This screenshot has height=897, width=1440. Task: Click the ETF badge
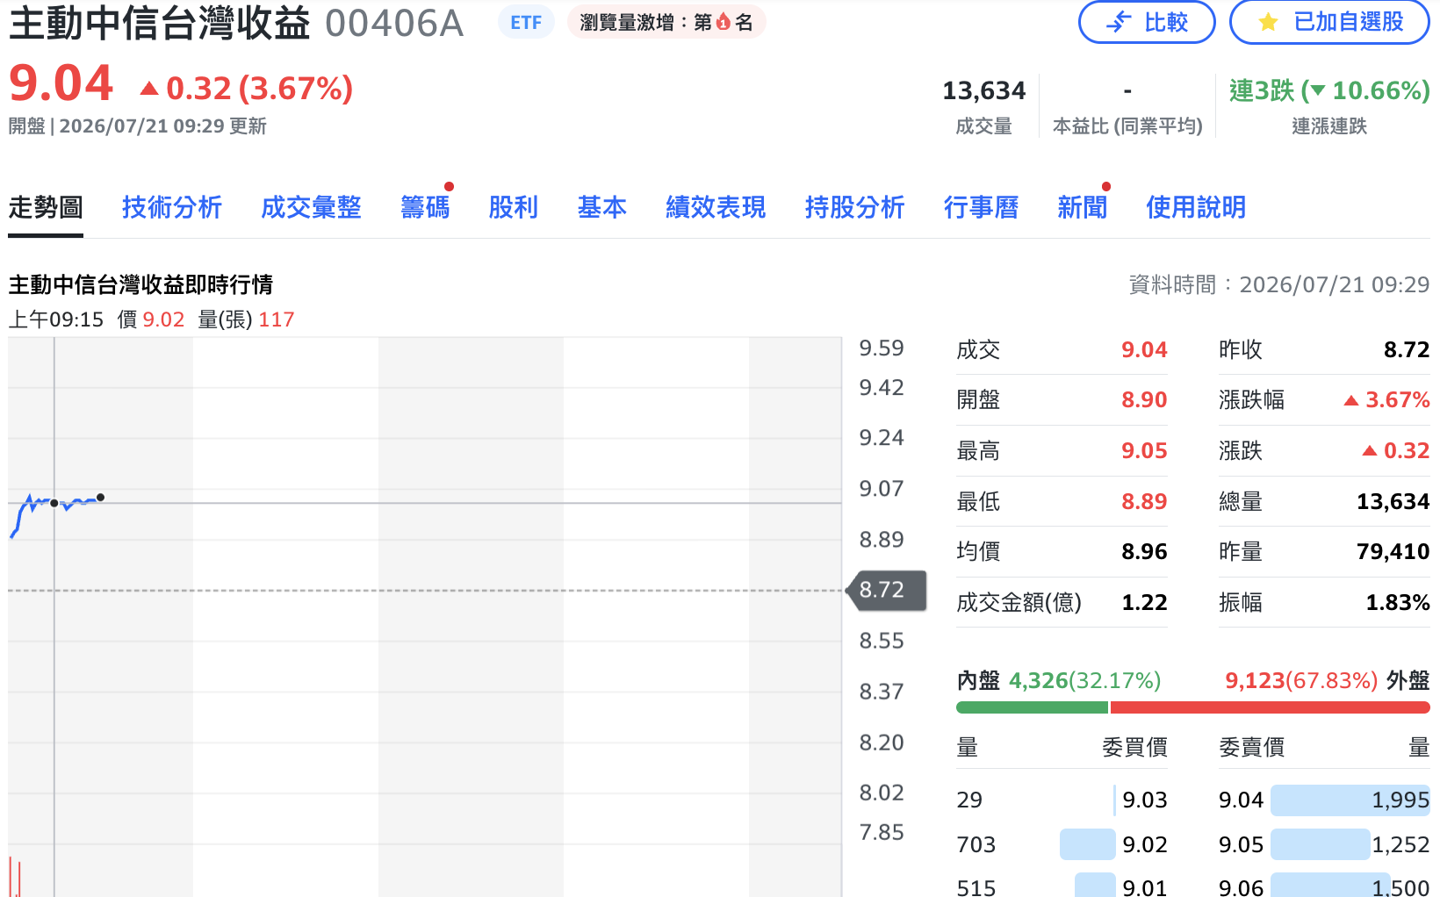coord(526,23)
